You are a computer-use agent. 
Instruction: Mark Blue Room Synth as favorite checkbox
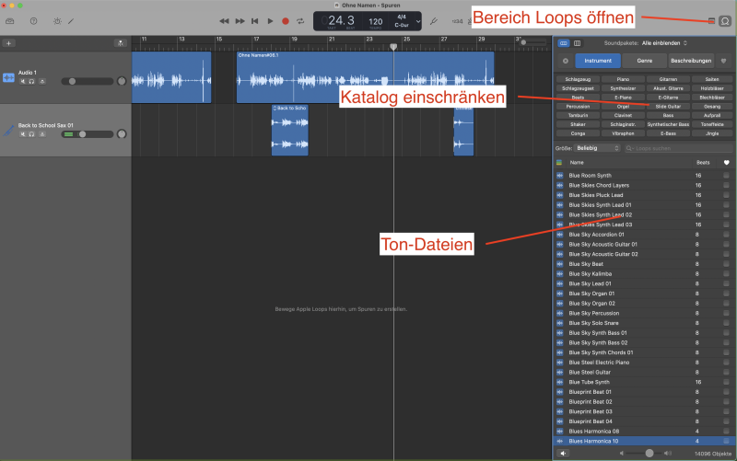click(726, 175)
